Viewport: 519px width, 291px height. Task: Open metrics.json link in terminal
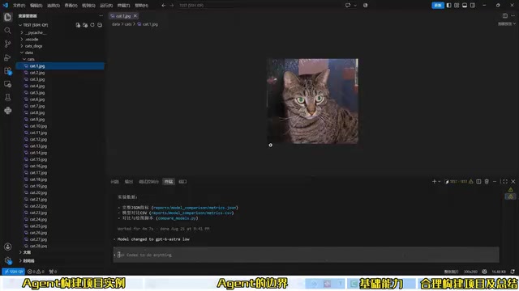(195, 208)
